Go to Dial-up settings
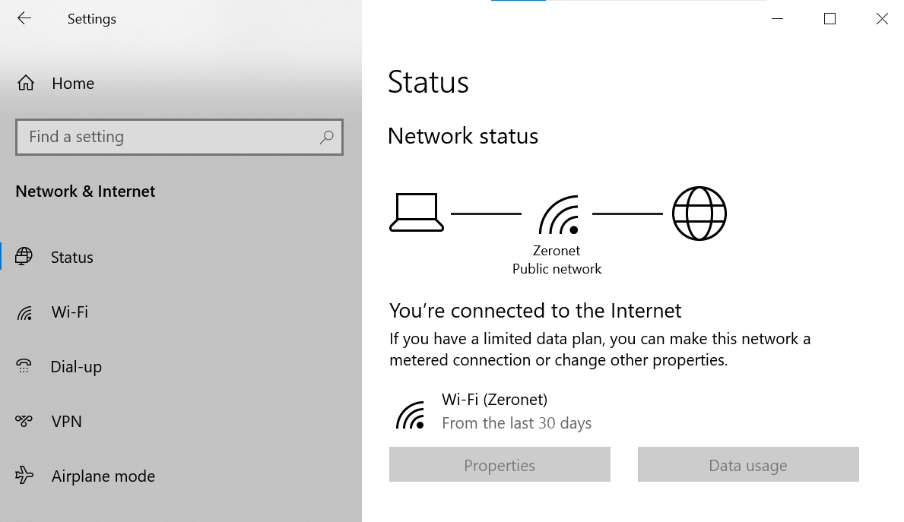 tap(76, 367)
